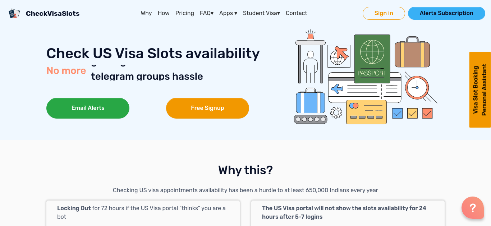Open the Contact nav item
491x226 pixels.
coord(296,13)
